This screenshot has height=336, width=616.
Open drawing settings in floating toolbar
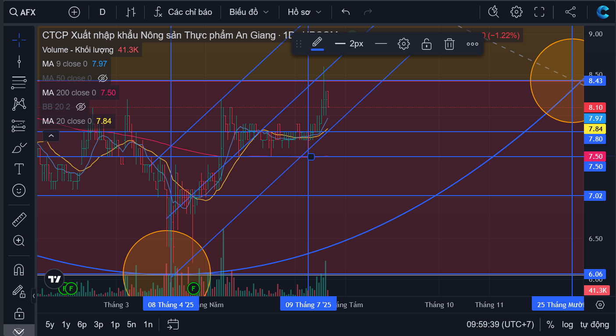point(404,44)
